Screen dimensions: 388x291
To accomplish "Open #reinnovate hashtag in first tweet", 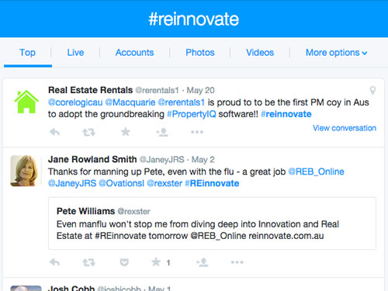I will pos(286,114).
